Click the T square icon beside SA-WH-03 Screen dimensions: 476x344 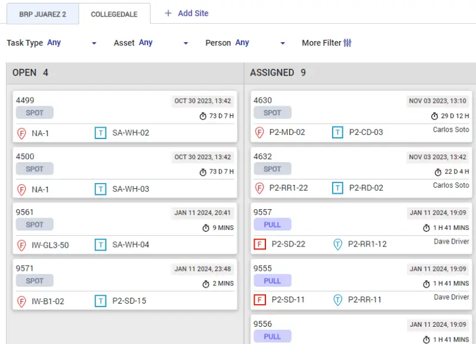[x=101, y=189]
